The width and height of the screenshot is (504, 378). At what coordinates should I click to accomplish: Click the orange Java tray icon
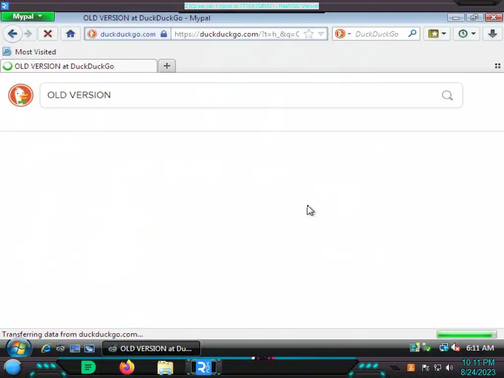[x=411, y=367]
